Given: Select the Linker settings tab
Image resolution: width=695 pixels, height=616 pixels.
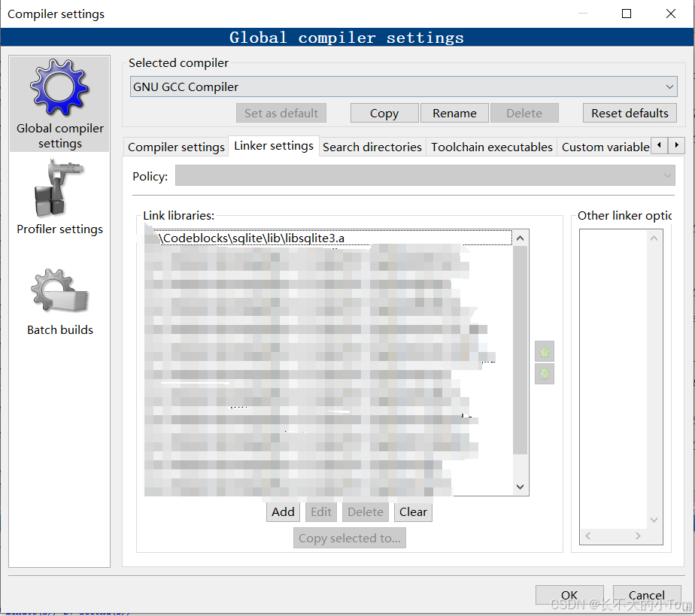Looking at the screenshot, I should click(x=273, y=147).
